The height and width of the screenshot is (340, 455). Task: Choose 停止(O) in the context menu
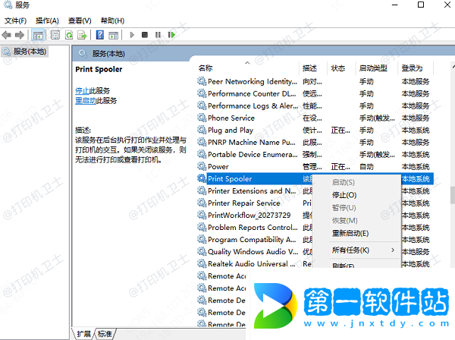click(344, 195)
